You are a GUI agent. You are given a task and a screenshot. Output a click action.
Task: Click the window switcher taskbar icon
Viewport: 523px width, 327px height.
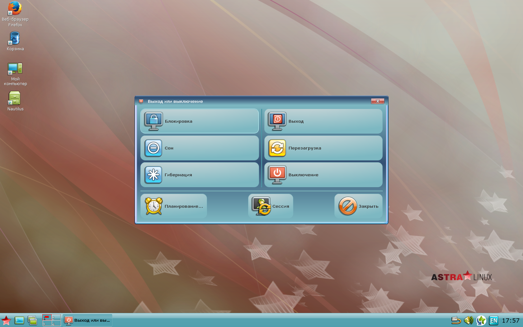click(32, 320)
